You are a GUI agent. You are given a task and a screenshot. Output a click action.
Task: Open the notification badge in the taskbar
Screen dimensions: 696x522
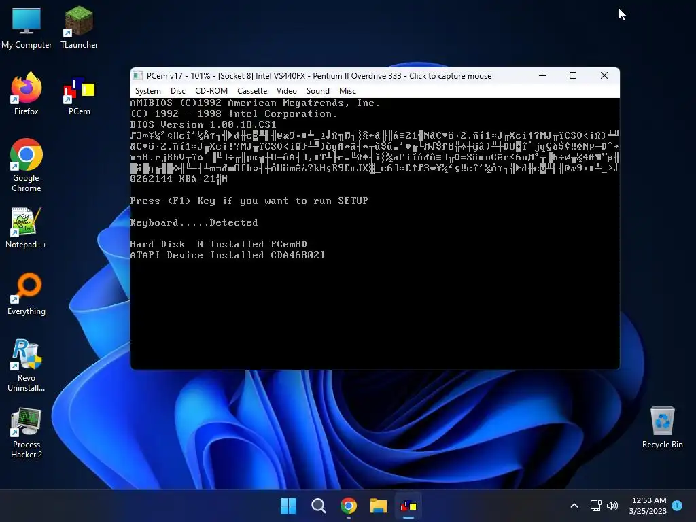click(x=677, y=505)
